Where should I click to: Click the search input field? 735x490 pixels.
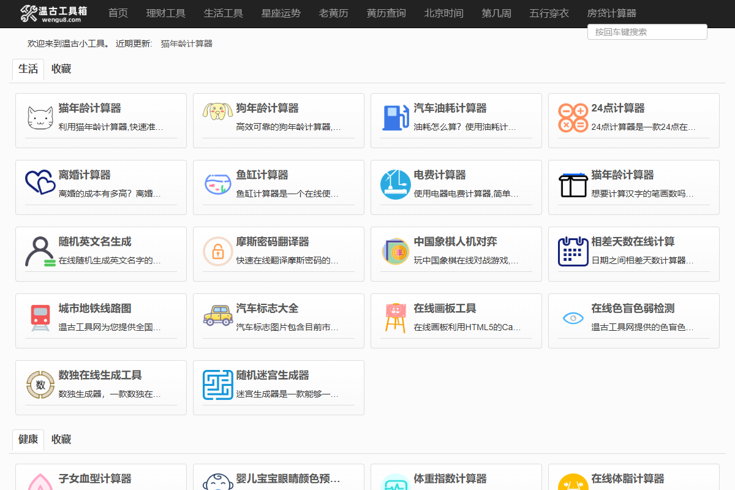pyautogui.click(x=647, y=31)
